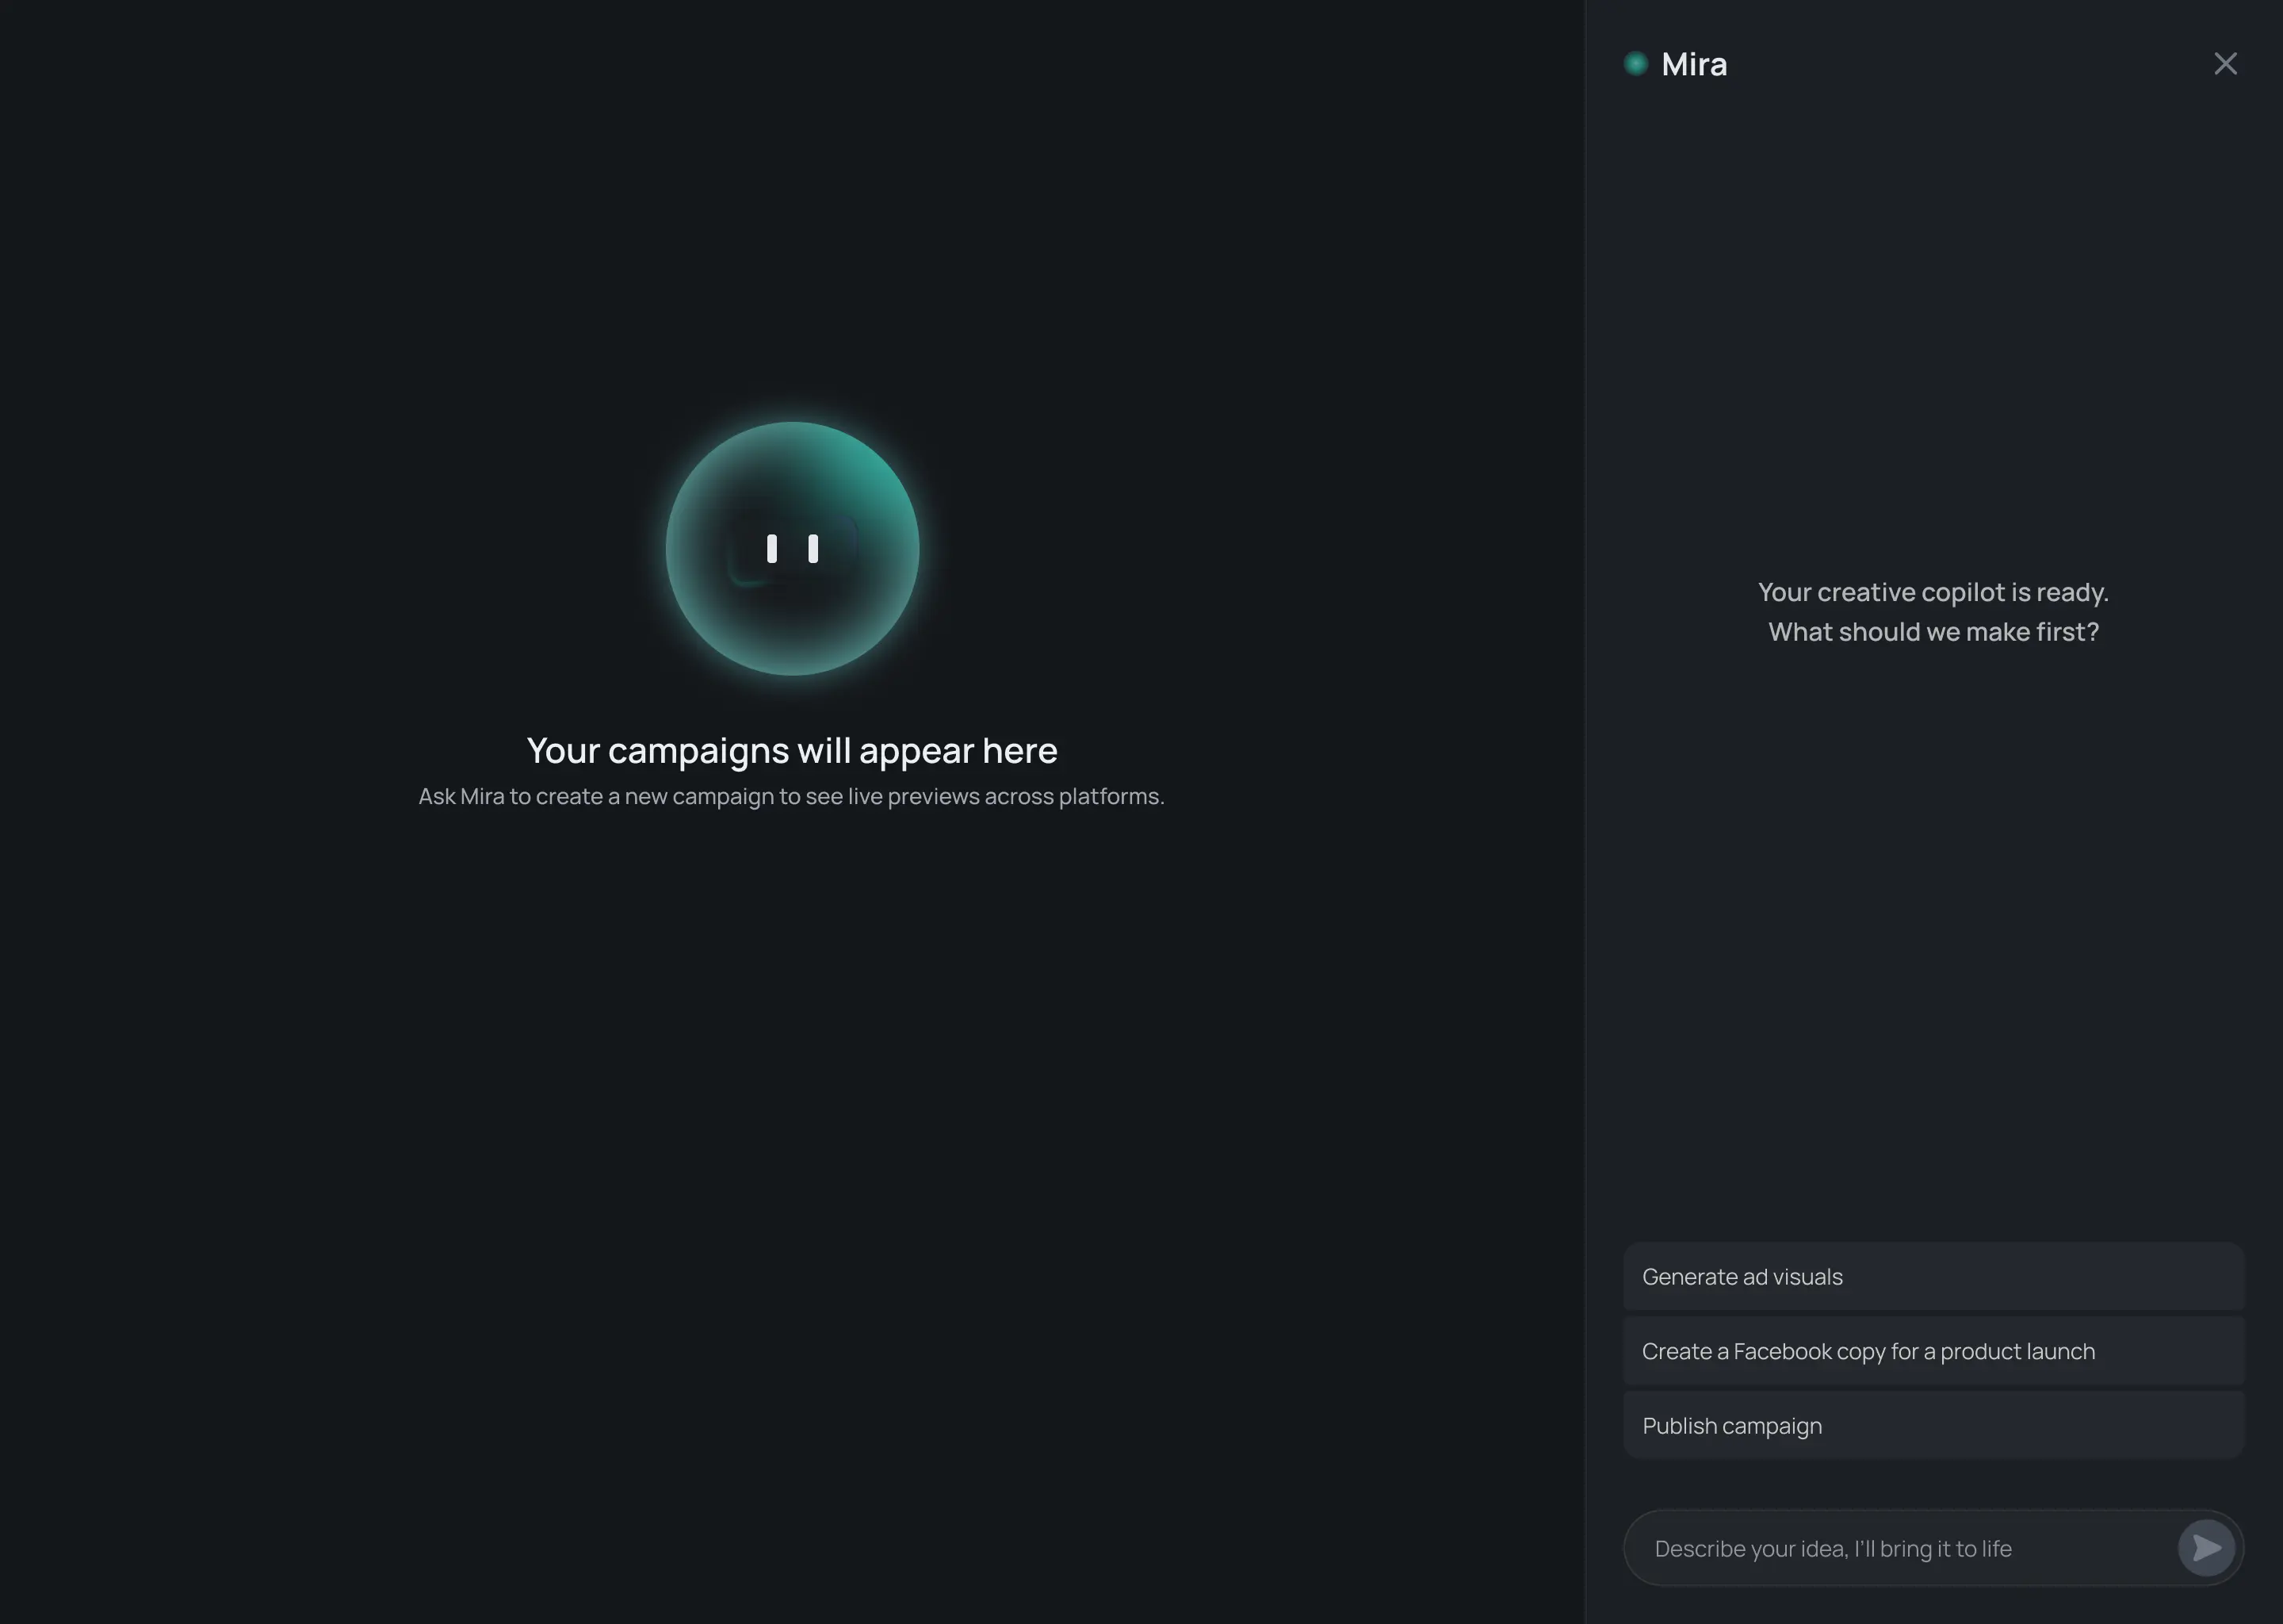2283x1624 pixels.
Task: Focus the "Describe your idea" input field
Action: pyautogui.click(x=1899, y=1547)
